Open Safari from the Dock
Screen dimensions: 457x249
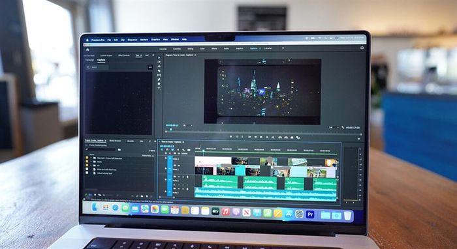tap(116, 208)
